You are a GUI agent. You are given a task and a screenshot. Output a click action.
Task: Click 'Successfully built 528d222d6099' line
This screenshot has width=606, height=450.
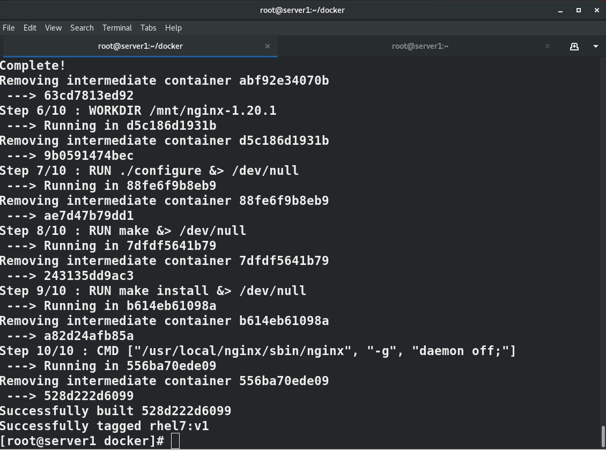pos(115,411)
